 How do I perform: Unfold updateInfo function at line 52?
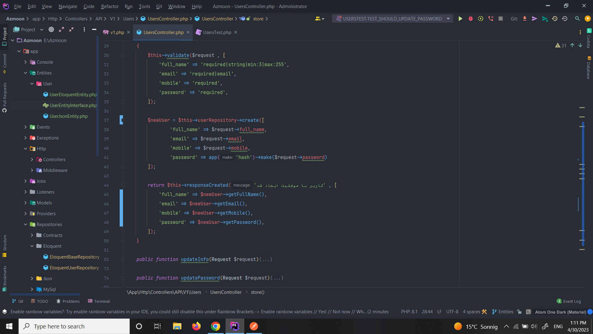123,259
